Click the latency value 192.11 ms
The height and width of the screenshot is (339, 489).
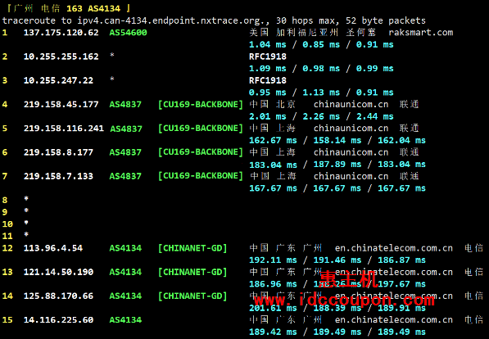tap(273, 260)
